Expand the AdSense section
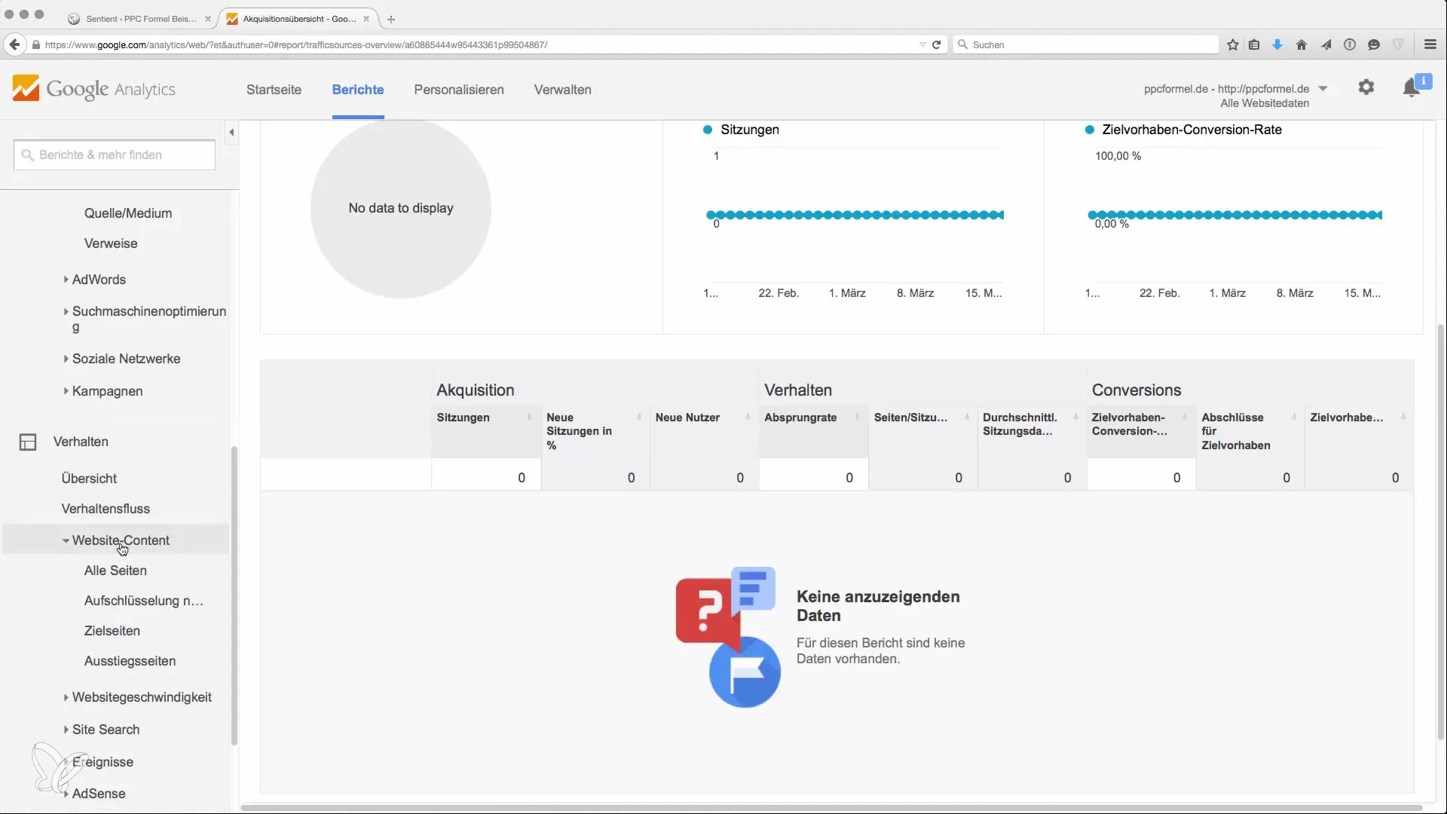Viewport: 1447px width, 814px height. pos(66,794)
